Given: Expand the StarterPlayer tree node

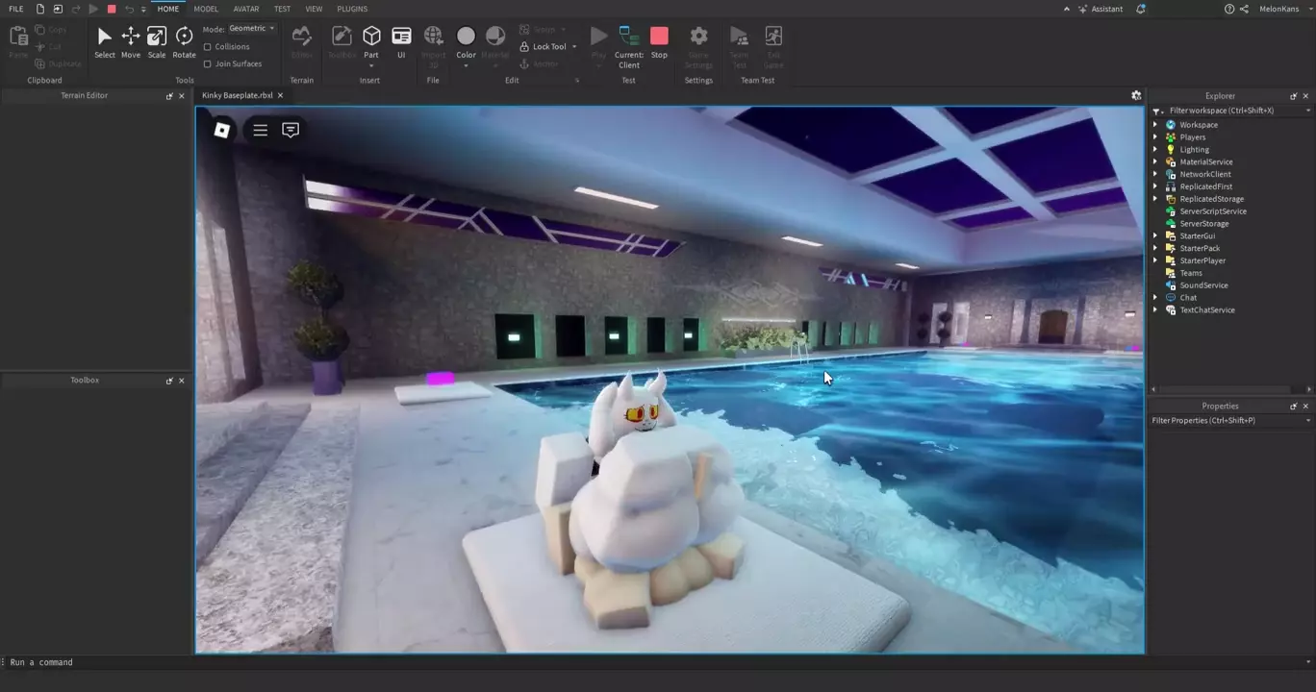Looking at the screenshot, I should click(x=1155, y=260).
